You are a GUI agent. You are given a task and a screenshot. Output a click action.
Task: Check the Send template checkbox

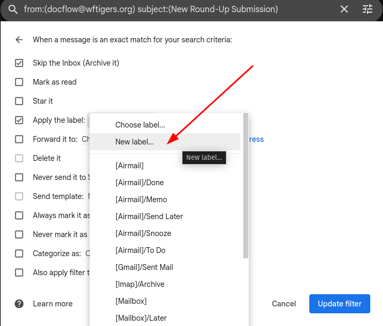pyautogui.click(x=19, y=196)
